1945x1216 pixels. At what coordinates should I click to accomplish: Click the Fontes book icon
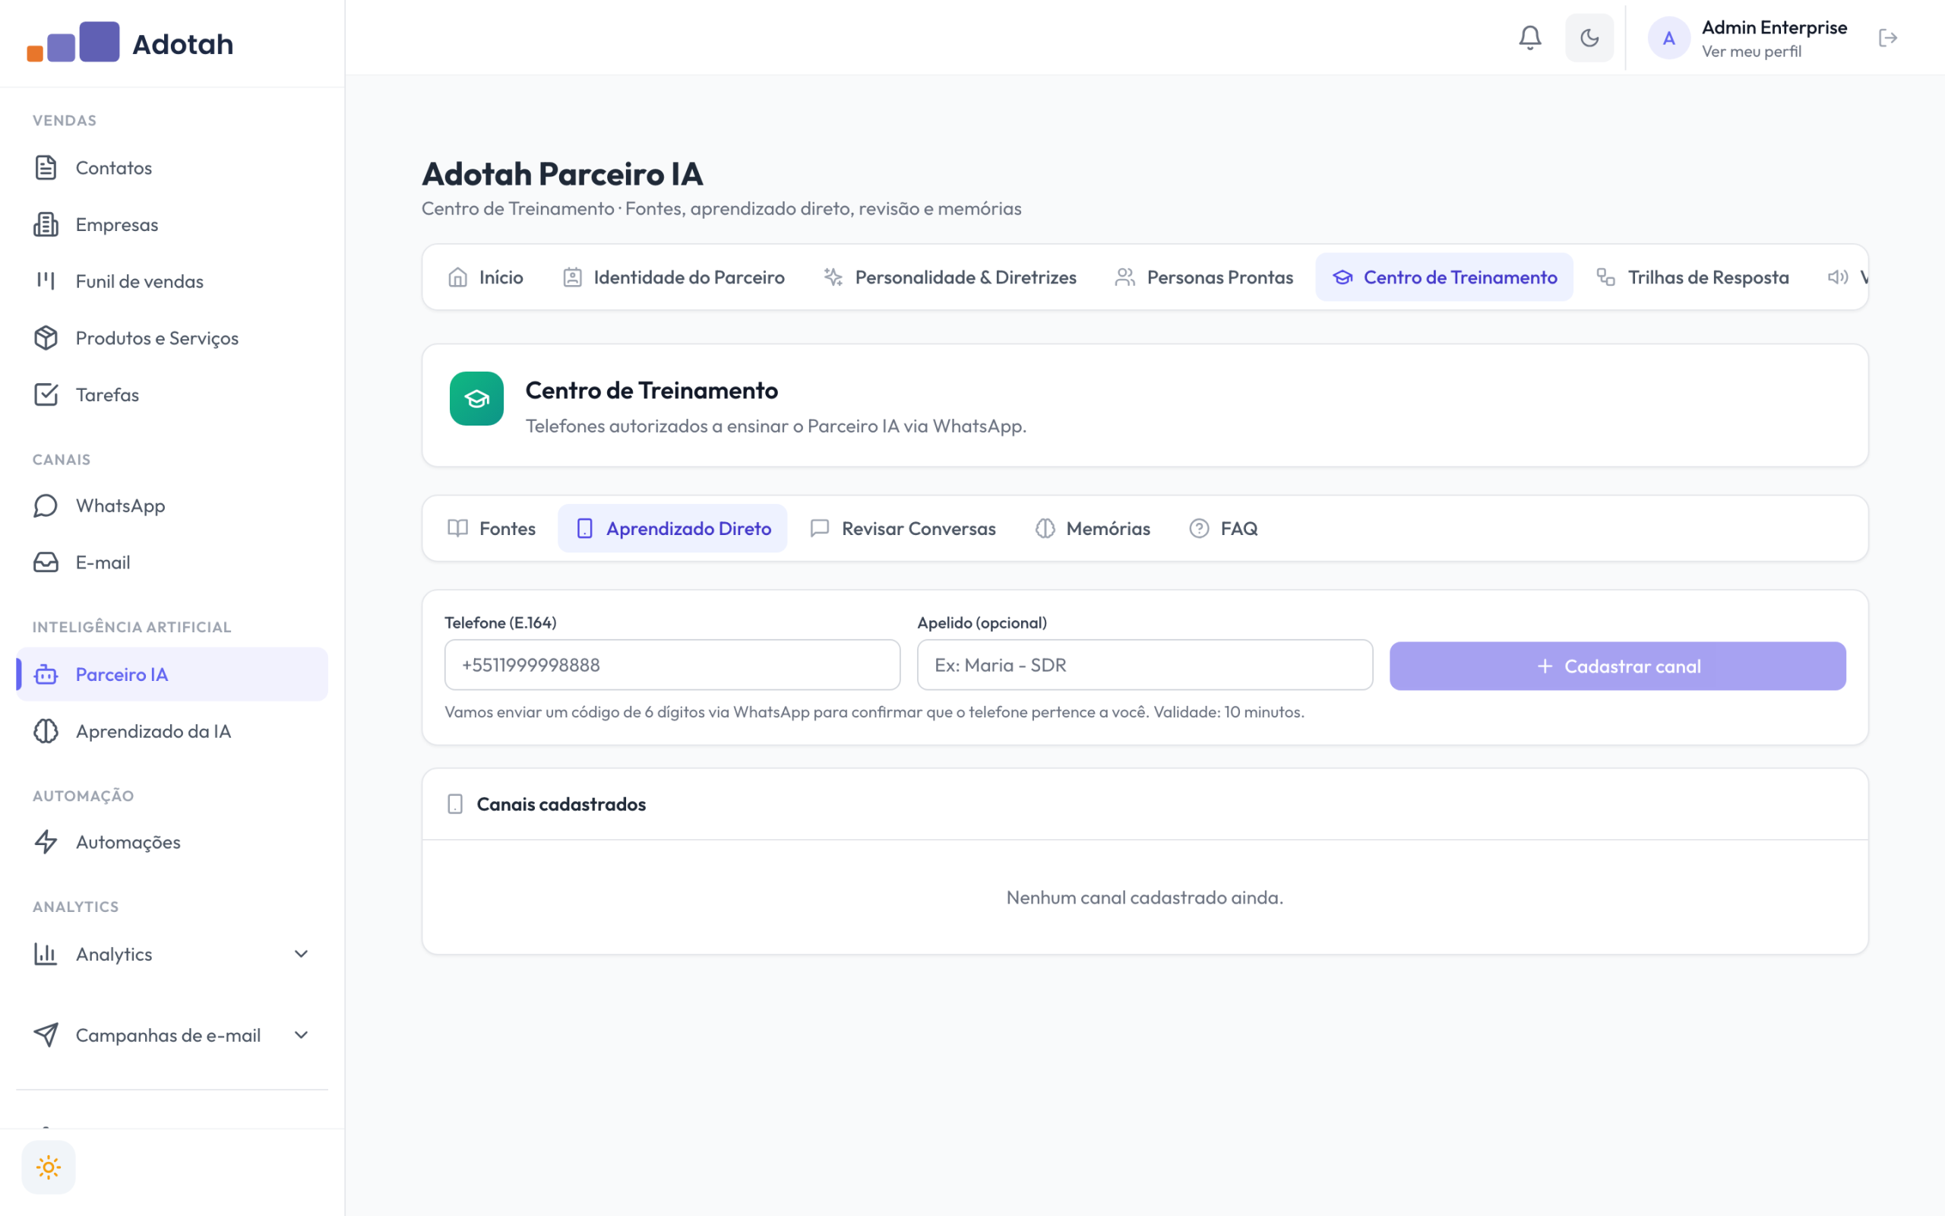click(x=457, y=528)
